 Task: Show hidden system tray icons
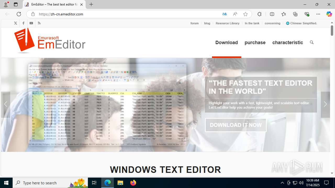[x=282, y=183]
